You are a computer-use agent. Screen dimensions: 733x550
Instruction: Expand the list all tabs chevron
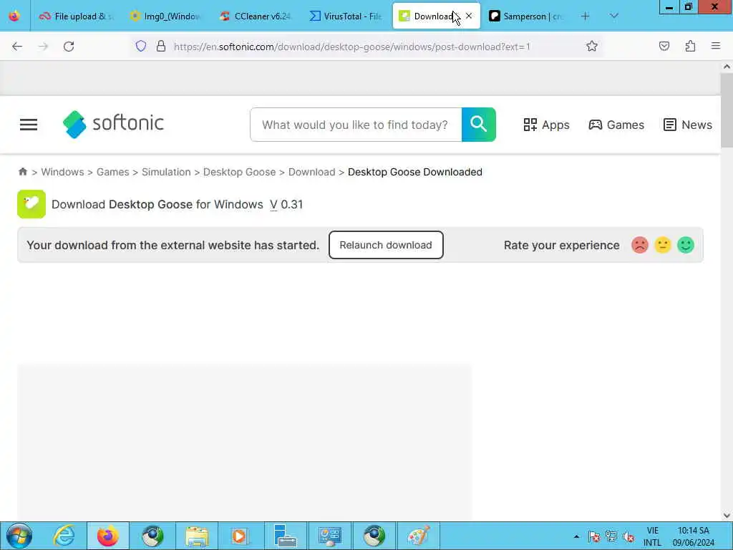pyautogui.click(x=614, y=16)
